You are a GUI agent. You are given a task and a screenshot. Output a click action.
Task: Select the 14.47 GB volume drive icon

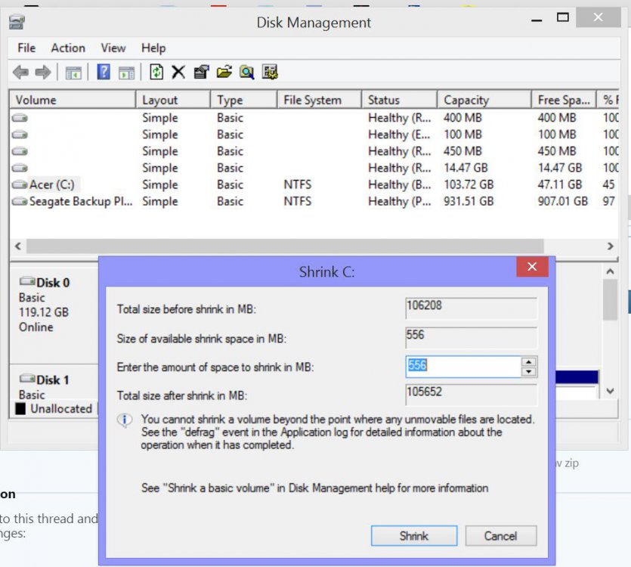click(x=20, y=168)
